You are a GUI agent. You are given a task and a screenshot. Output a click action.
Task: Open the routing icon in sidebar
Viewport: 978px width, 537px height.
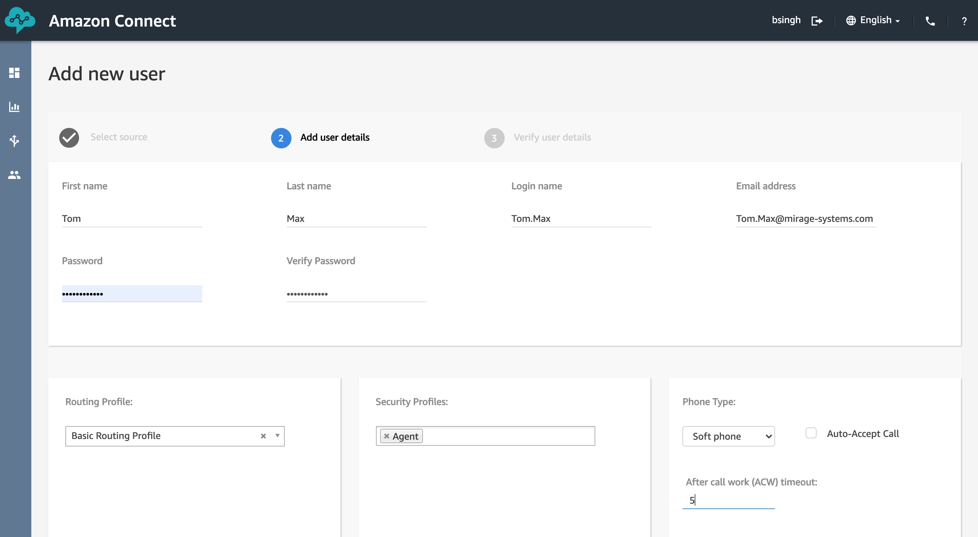pyautogui.click(x=14, y=141)
